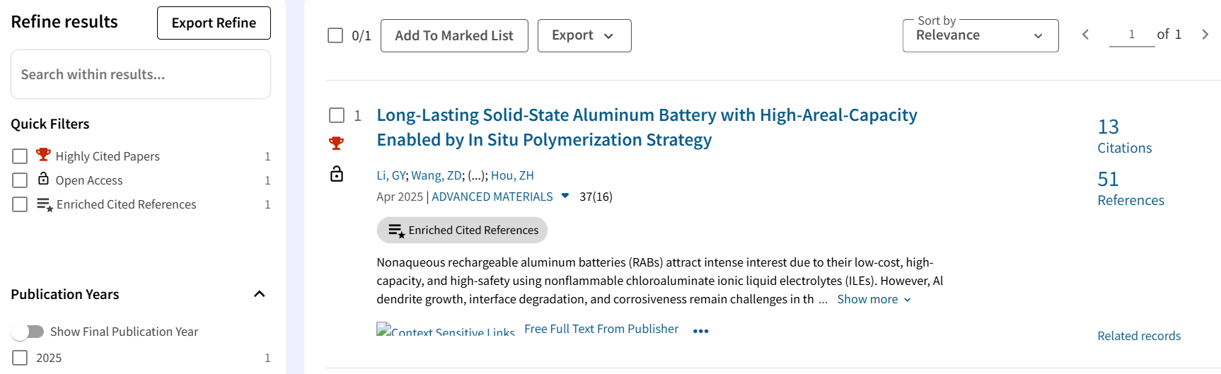Check the Open Access filter

click(20, 180)
